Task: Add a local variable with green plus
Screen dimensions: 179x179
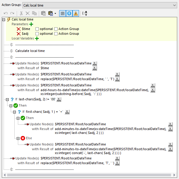Action: 37,38
